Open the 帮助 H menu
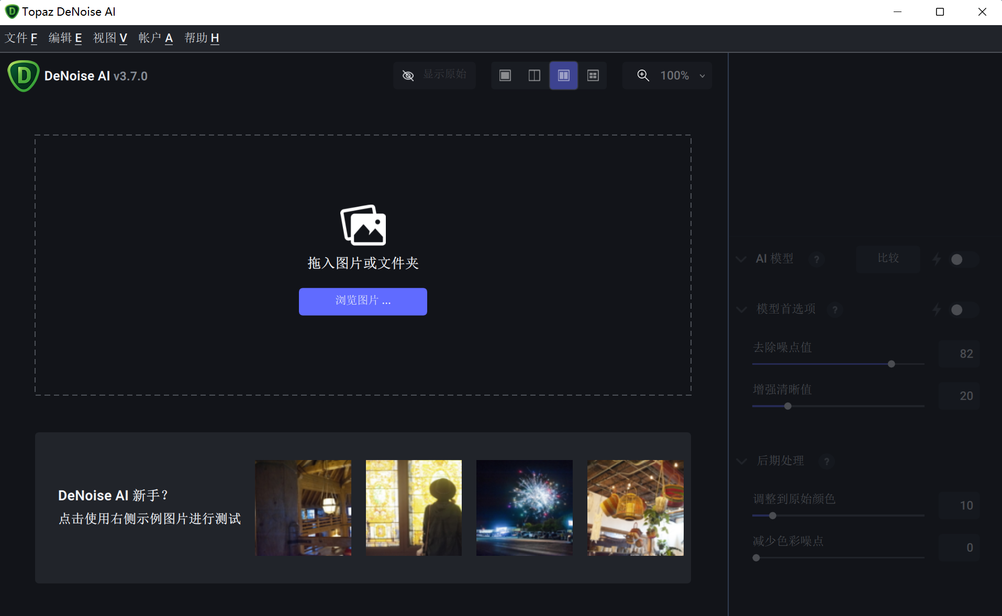The height and width of the screenshot is (616, 1002). (x=202, y=38)
